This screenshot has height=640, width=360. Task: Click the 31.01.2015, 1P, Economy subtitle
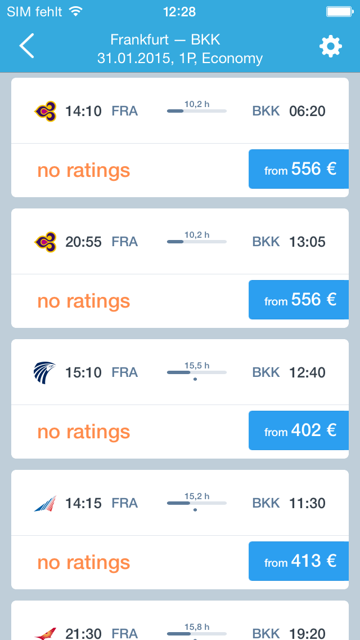point(179,58)
